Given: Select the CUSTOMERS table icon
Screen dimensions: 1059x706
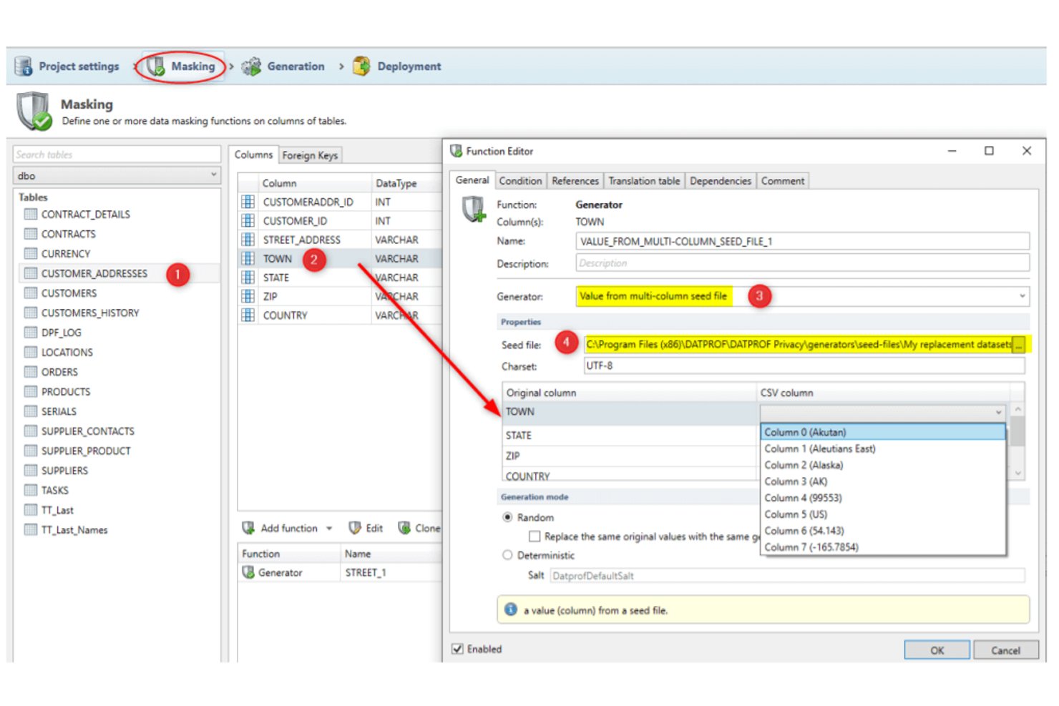Looking at the screenshot, I should pos(31,293).
